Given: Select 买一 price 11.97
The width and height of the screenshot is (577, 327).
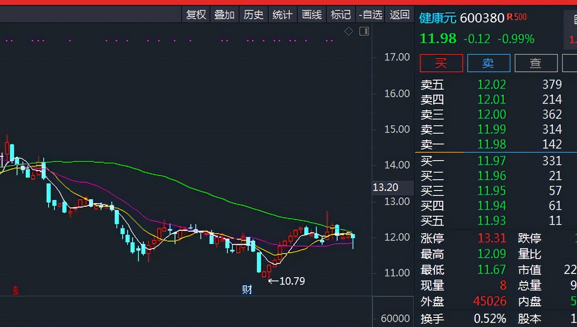Looking at the screenshot, I should (x=492, y=161).
